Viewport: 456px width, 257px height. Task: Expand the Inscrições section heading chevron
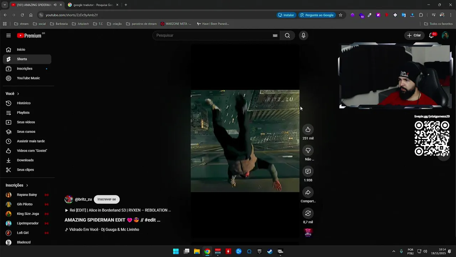coord(27,185)
